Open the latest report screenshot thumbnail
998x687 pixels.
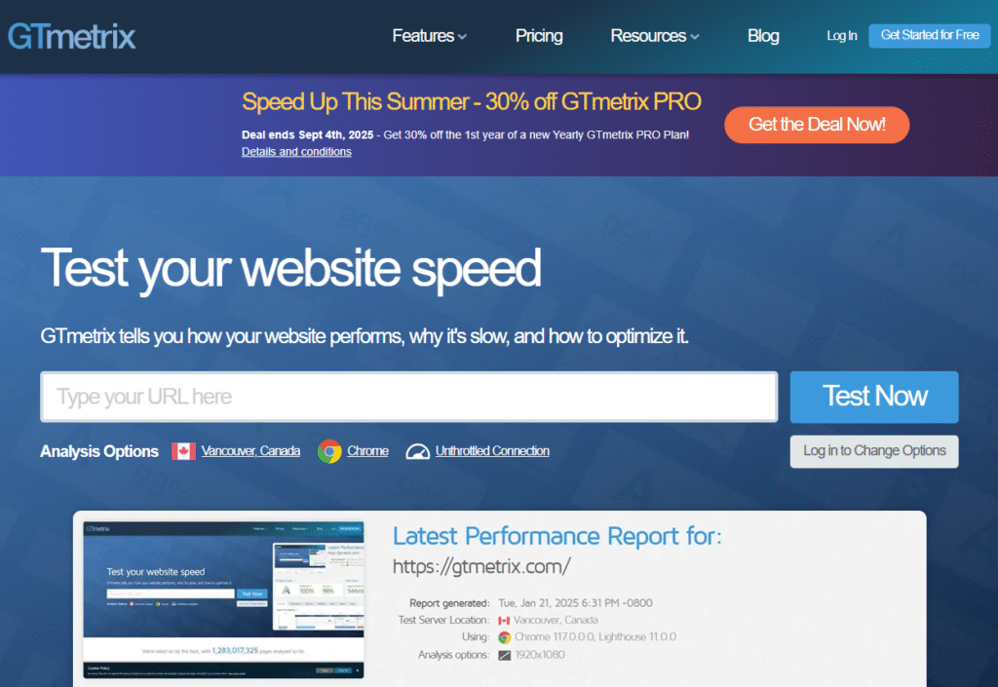223,600
